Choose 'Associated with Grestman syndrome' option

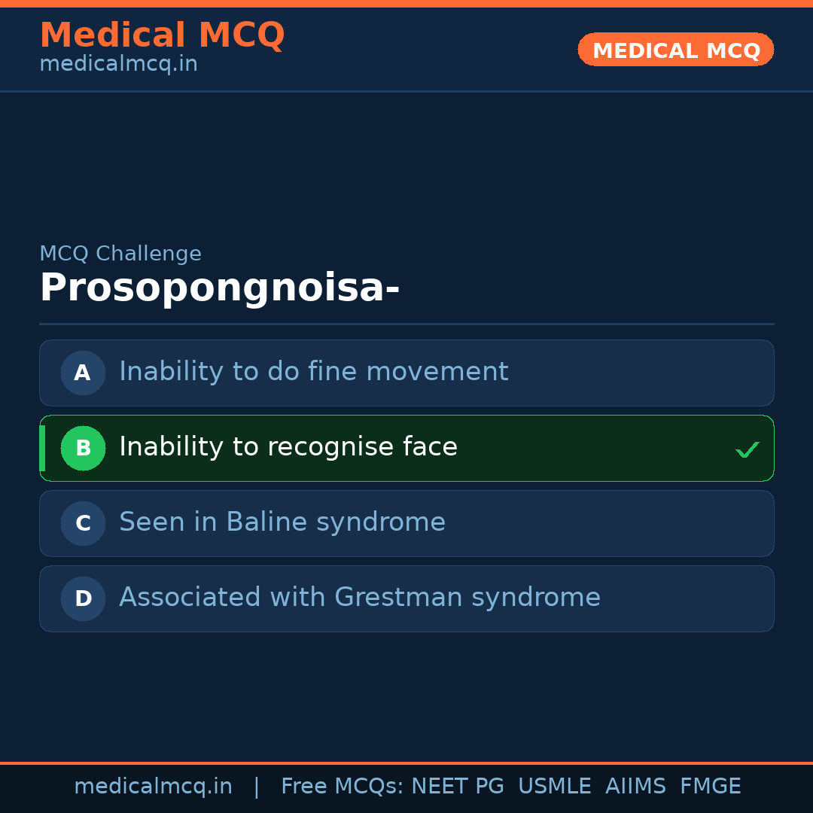[360, 598]
